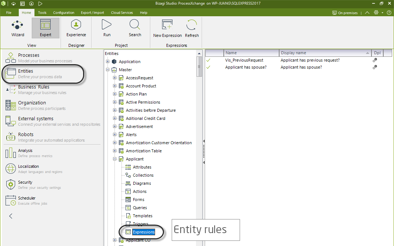The image size is (394, 246).
Task: Click the Dpl column header
Action: click(x=377, y=53)
